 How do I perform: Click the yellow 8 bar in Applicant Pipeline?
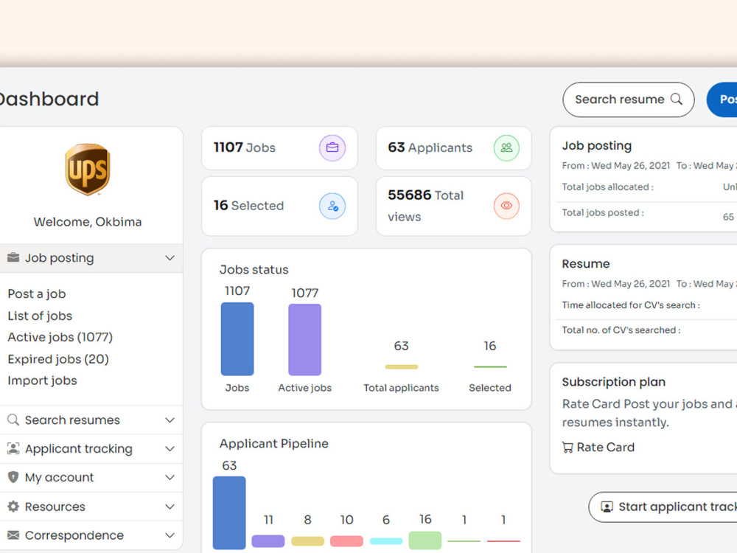[x=307, y=540]
